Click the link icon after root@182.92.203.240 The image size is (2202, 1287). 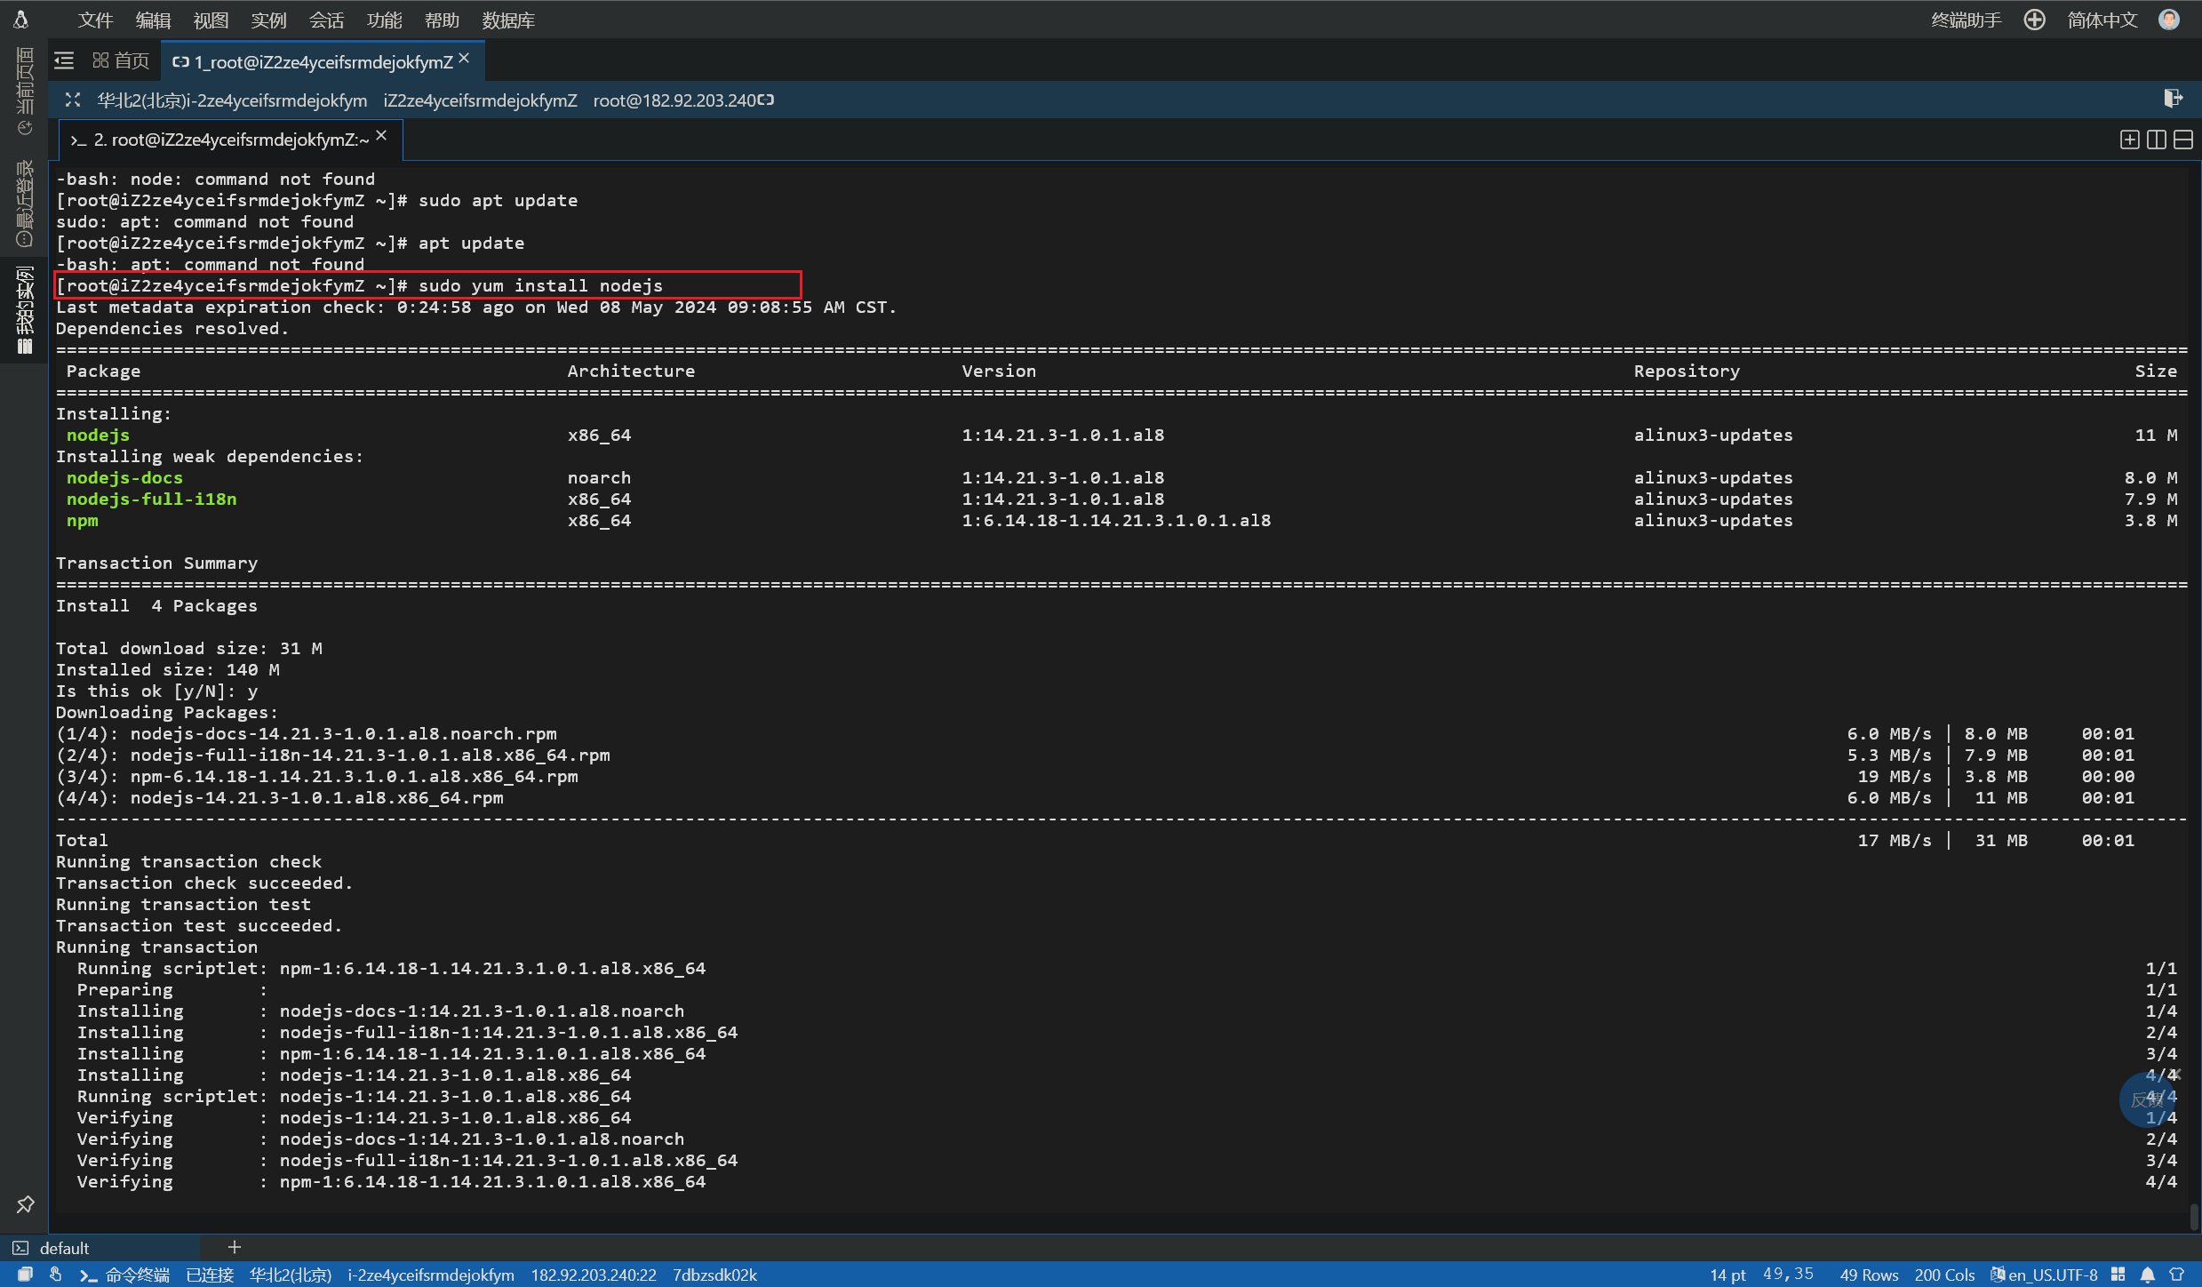(766, 100)
